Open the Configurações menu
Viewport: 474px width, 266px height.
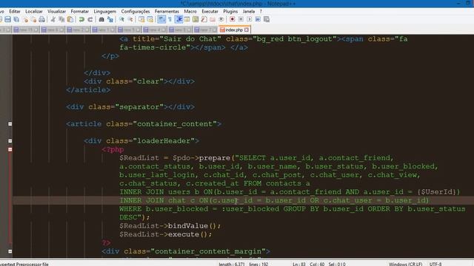point(136,11)
